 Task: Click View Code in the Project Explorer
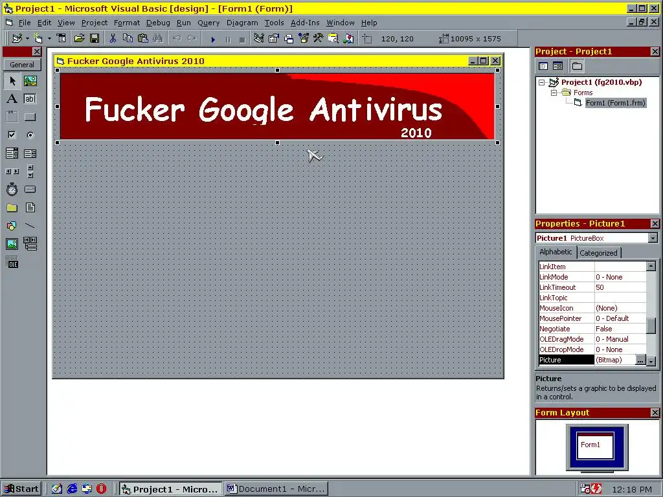click(544, 66)
